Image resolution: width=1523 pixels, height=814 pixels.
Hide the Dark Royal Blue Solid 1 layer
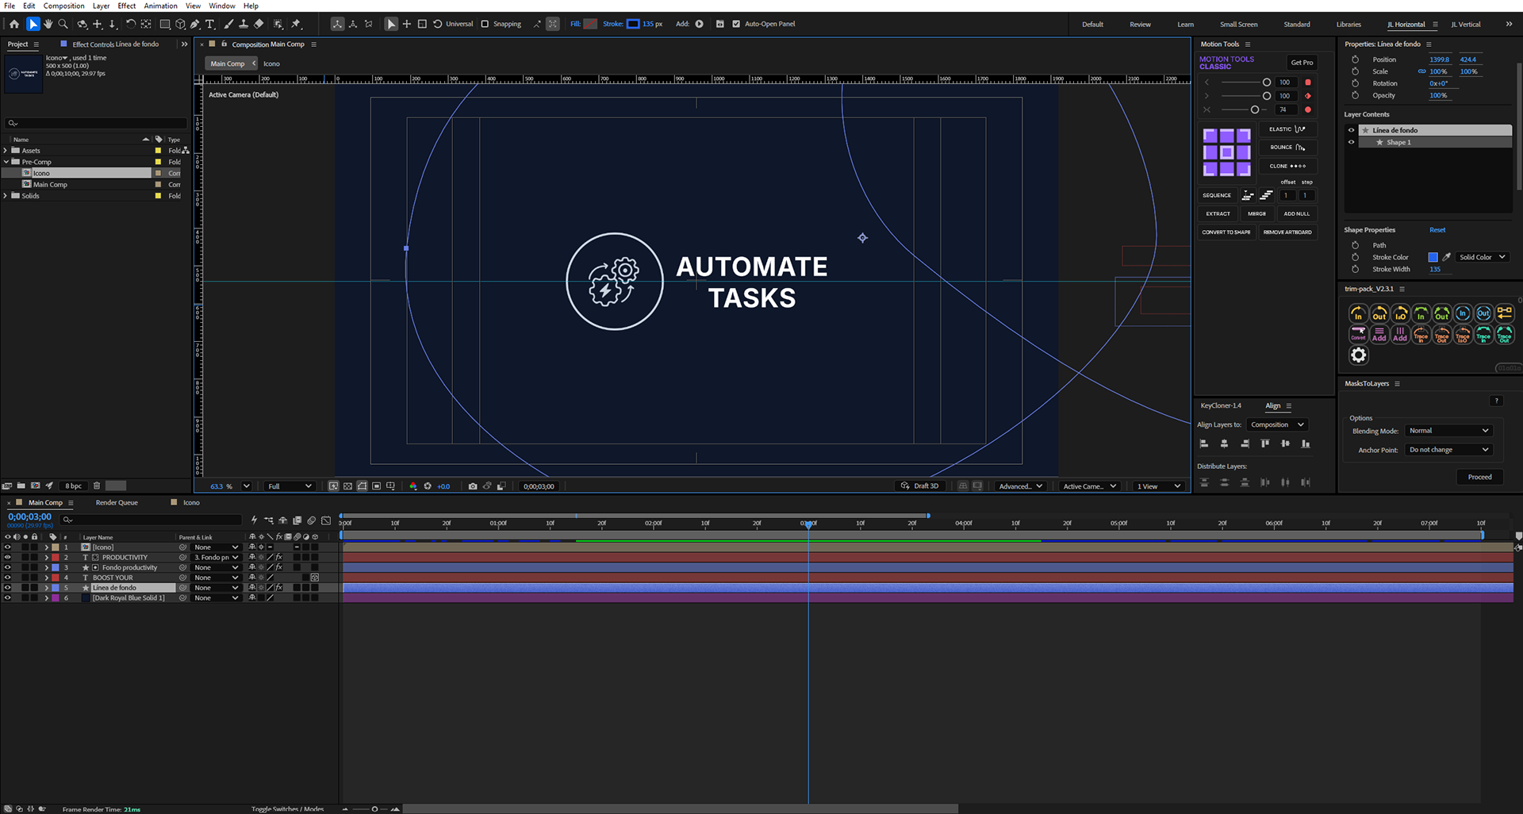coord(8,598)
